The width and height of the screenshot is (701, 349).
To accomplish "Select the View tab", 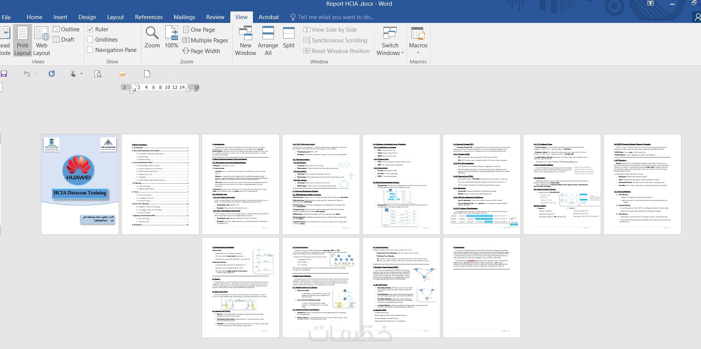I will pyautogui.click(x=241, y=17).
